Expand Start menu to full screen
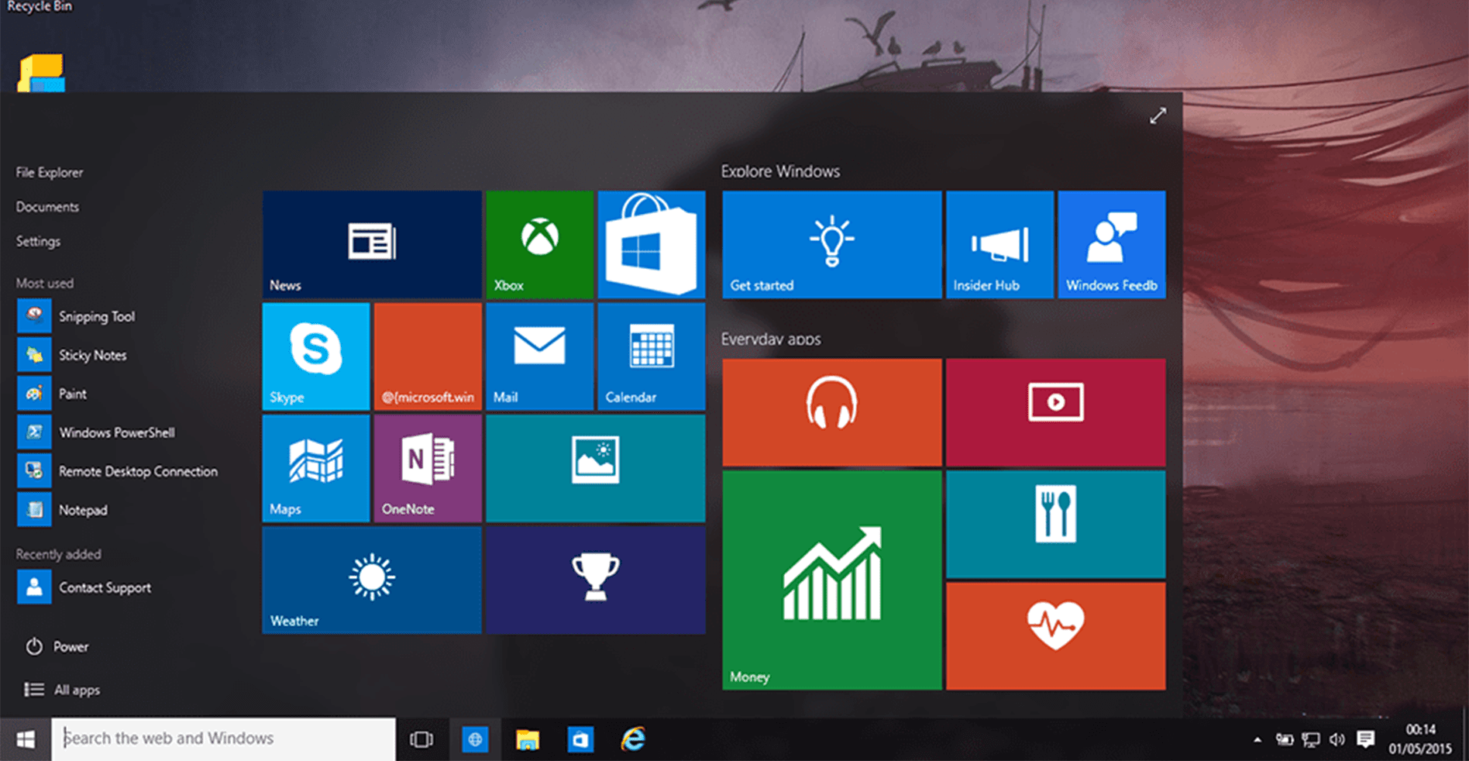Viewport: 1469px width, 761px height. coord(1158,116)
